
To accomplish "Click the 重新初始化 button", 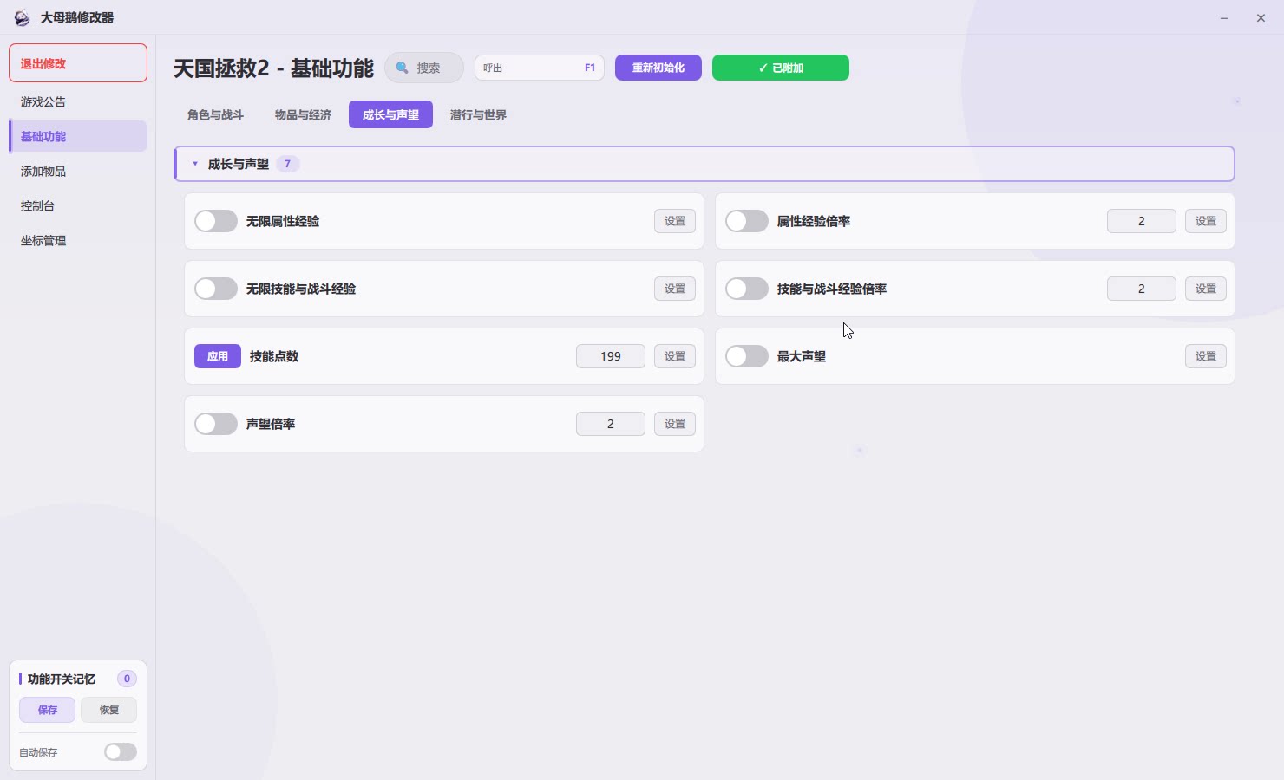I will 658,68.
